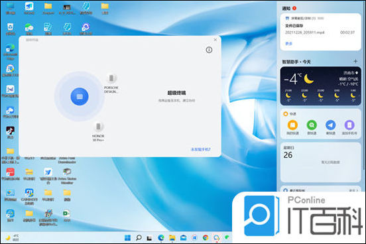Click the info icon in Super Device window
This screenshot has width=366, height=244.
point(209,50)
